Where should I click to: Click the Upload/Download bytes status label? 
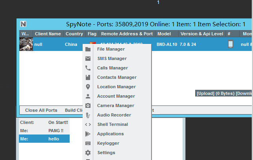pyautogui.click(x=223, y=93)
